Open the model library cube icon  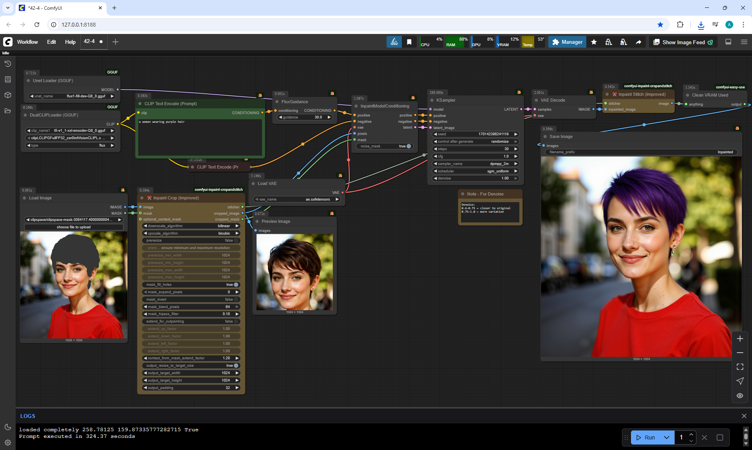8,95
